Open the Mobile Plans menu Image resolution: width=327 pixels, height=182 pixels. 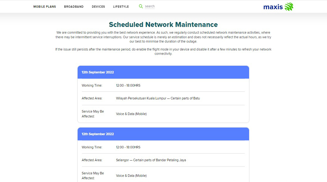[x=45, y=7]
